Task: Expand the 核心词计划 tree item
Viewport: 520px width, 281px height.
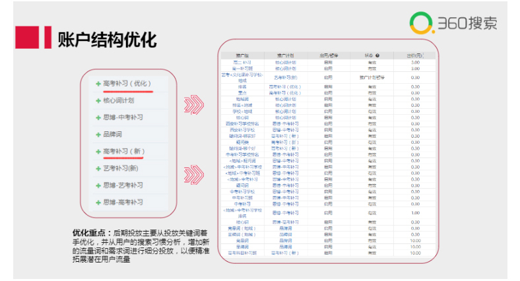Action: click(x=98, y=101)
